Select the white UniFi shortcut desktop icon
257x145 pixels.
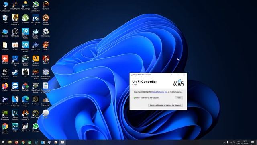45,114
